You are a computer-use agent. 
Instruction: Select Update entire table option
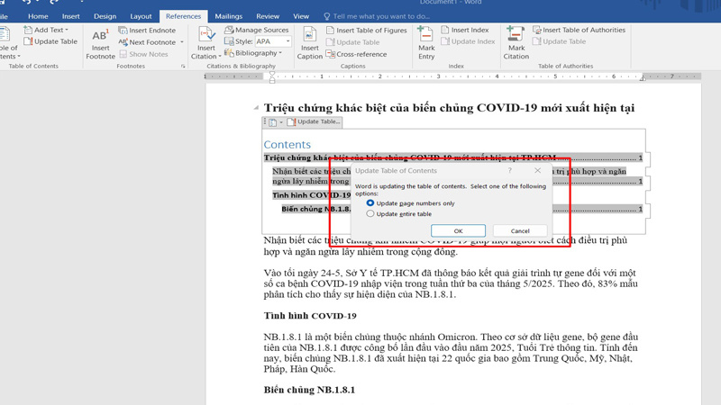tap(398, 214)
